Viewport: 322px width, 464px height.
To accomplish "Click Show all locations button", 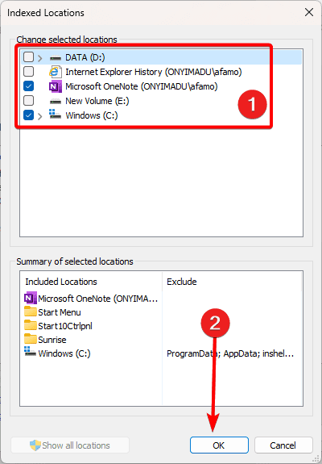I will (x=70, y=445).
